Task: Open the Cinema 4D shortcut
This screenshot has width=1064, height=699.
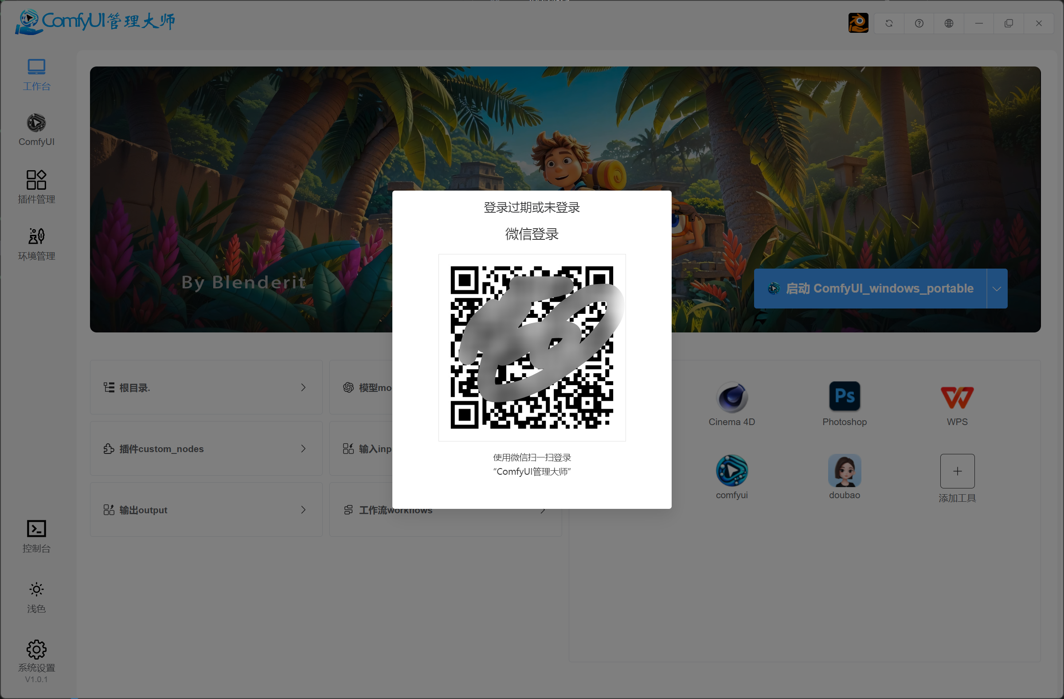Action: (x=731, y=398)
